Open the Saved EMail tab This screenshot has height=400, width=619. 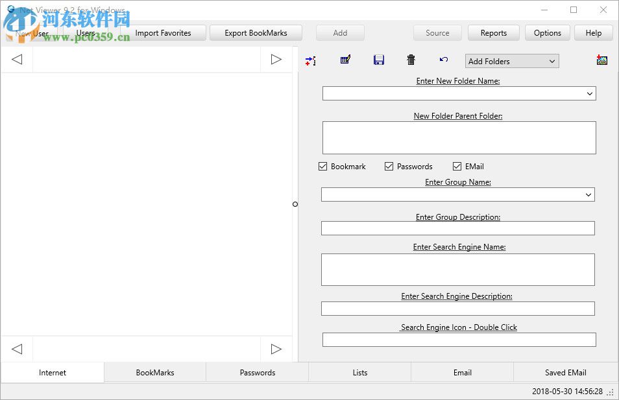(x=565, y=373)
